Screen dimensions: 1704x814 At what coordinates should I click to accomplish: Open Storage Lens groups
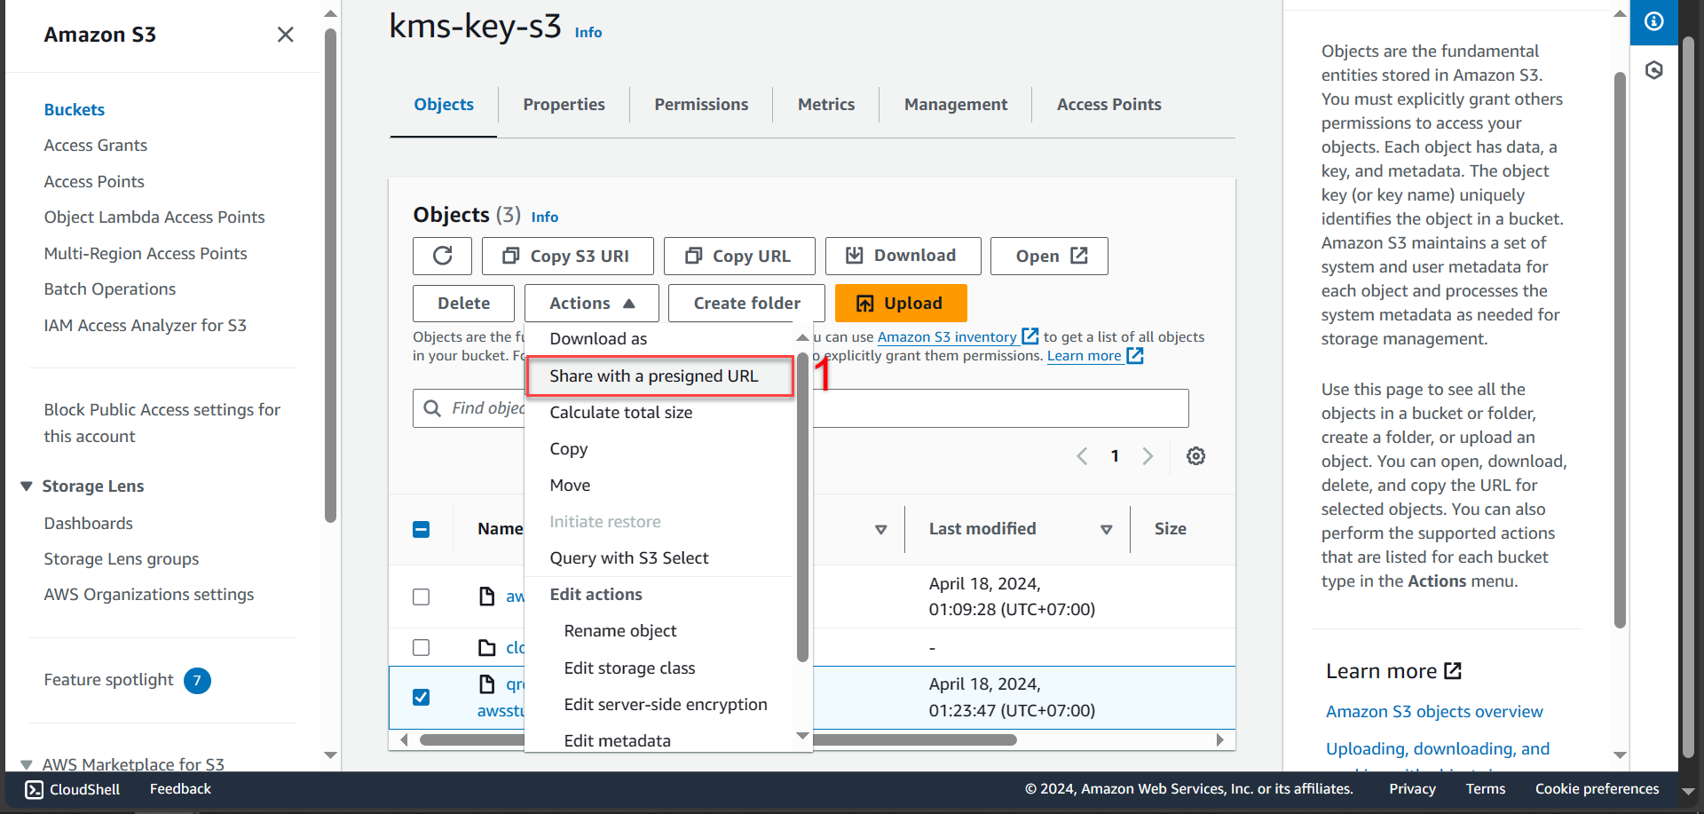click(x=122, y=558)
